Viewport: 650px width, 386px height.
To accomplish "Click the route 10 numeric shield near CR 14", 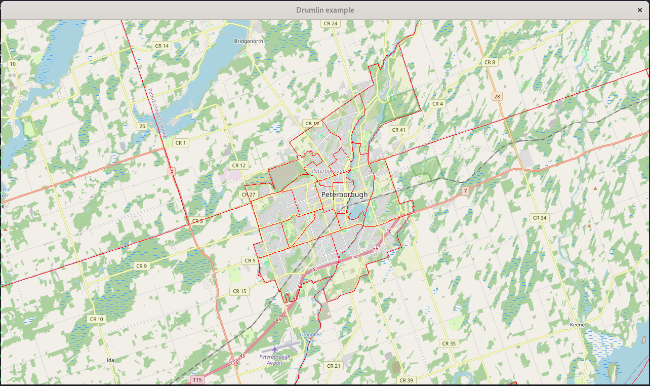I will [13, 64].
